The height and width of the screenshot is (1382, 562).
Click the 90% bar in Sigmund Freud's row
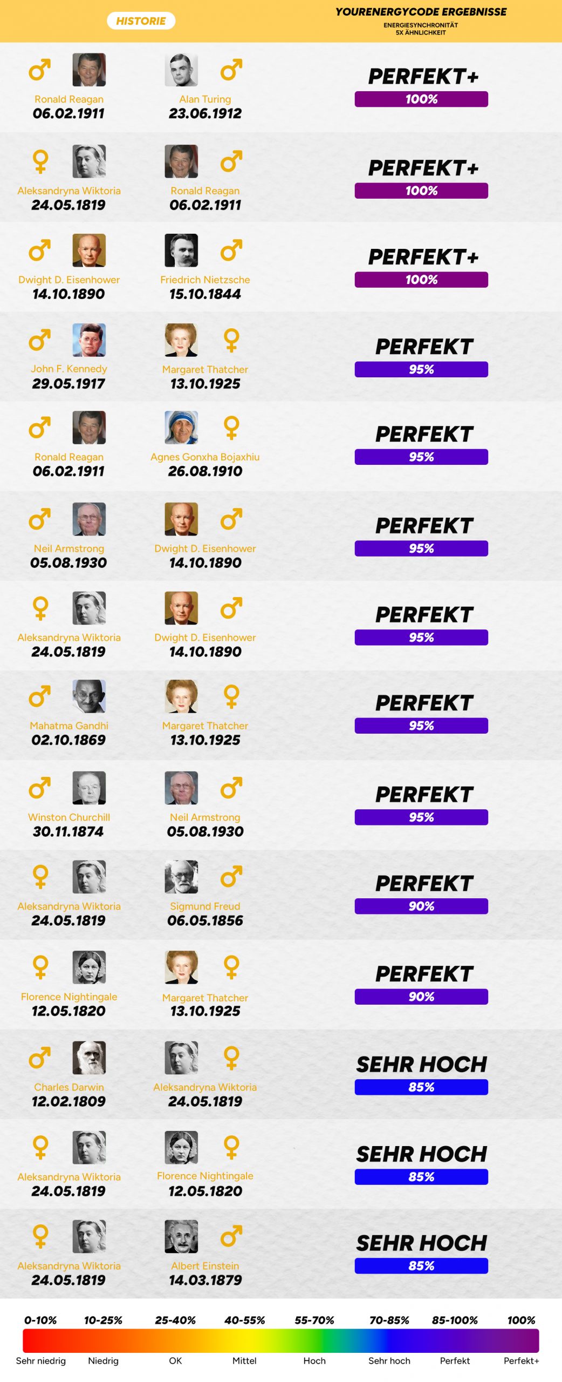(421, 906)
